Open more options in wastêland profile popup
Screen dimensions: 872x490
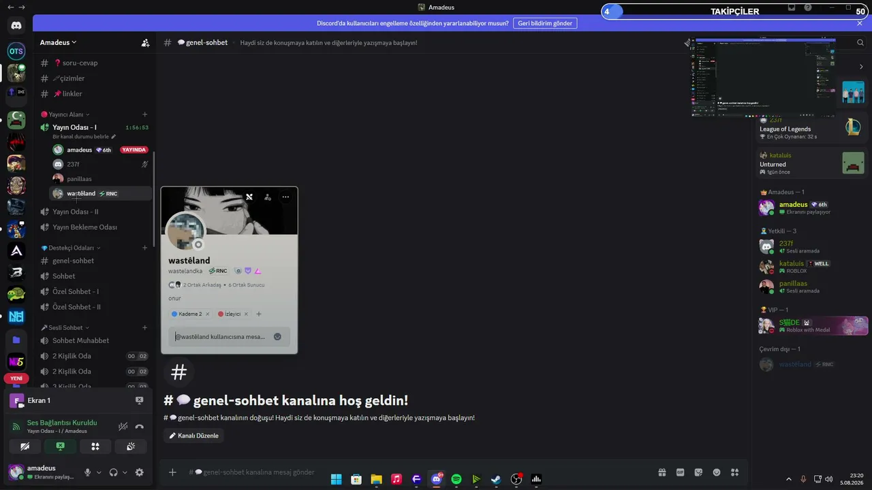coord(285,197)
